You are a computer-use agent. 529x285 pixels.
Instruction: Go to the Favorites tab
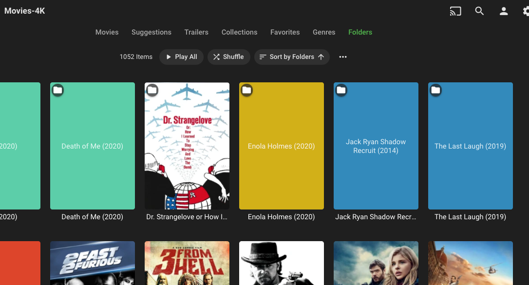click(285, 32)
